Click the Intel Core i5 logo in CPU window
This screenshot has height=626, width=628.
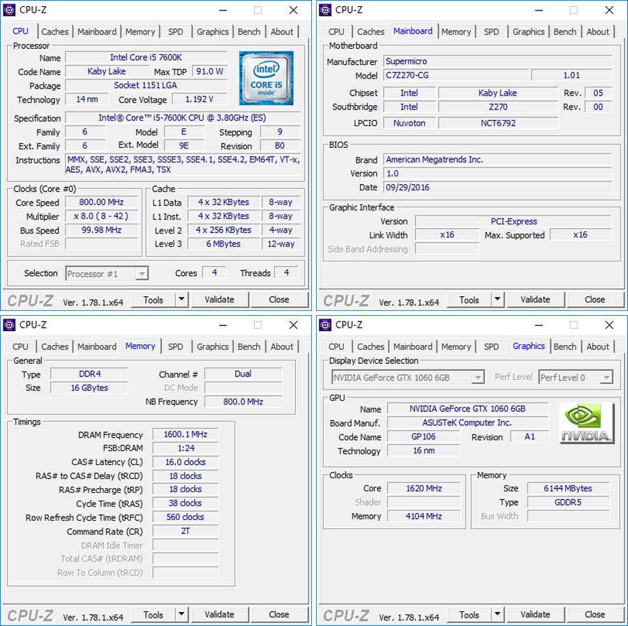(267, 78)
